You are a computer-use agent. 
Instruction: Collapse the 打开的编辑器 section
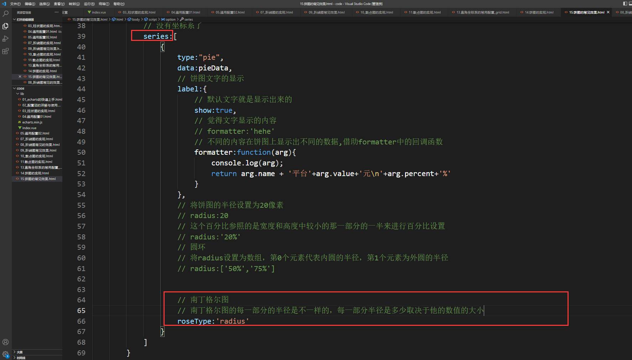pyautogui.click(x=37, y=20)
